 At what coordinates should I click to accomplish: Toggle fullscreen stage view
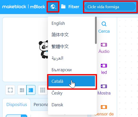pyautogui.click(x=10, y=90)
